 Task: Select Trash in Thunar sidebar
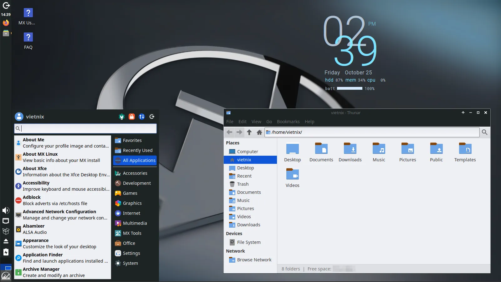pos(250,184)
